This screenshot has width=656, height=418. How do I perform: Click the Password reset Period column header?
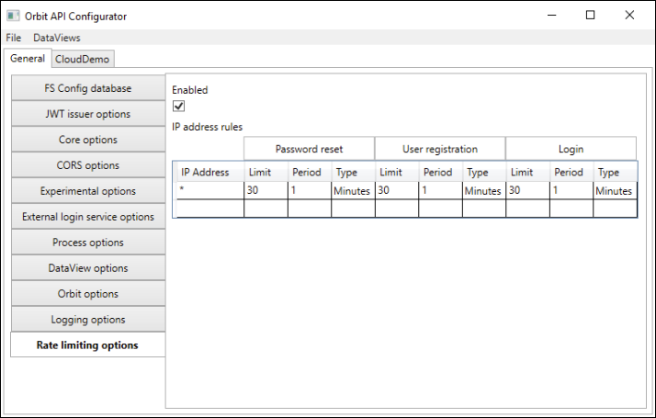(310, 172)
